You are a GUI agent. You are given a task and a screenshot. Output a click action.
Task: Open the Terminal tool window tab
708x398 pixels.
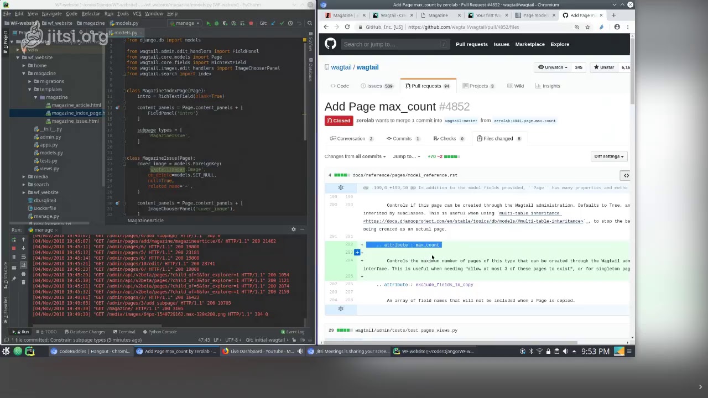click(124, 332)
